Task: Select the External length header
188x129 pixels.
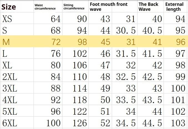Action: (174, 7)
